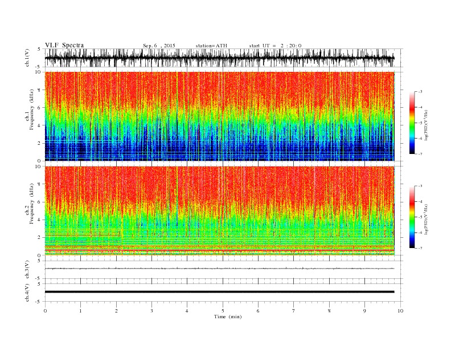Click the 'start UT = 2:20:0' label
Image resolution: width=451 pixels, height=349 pixels.
276,46
